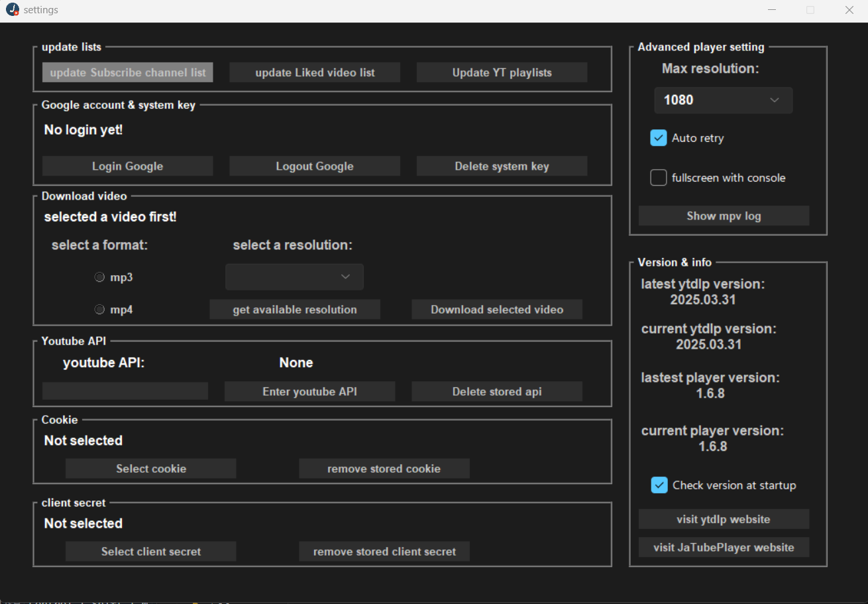This screenshot has width=868, height=604.
Task: Click the 'No login yet!' status text
Action: point(83,130)
